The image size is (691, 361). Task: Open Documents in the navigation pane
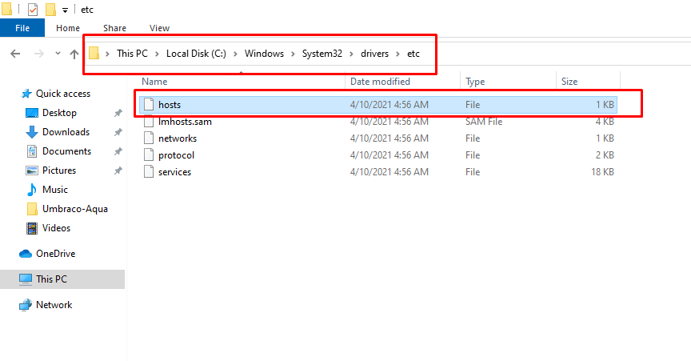click(x=66, y=151)
